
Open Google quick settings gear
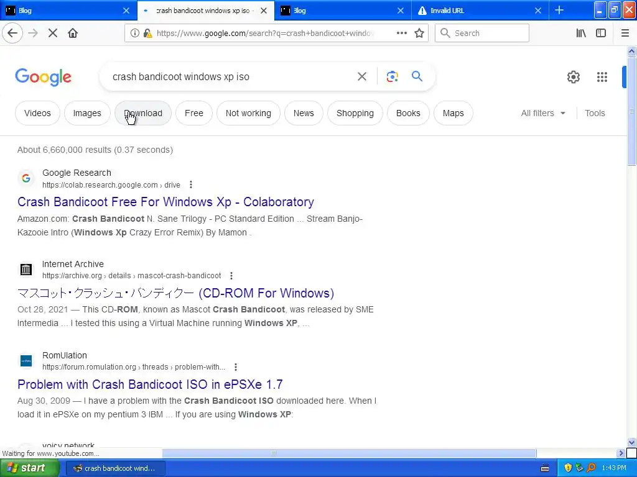pos(573,76)
